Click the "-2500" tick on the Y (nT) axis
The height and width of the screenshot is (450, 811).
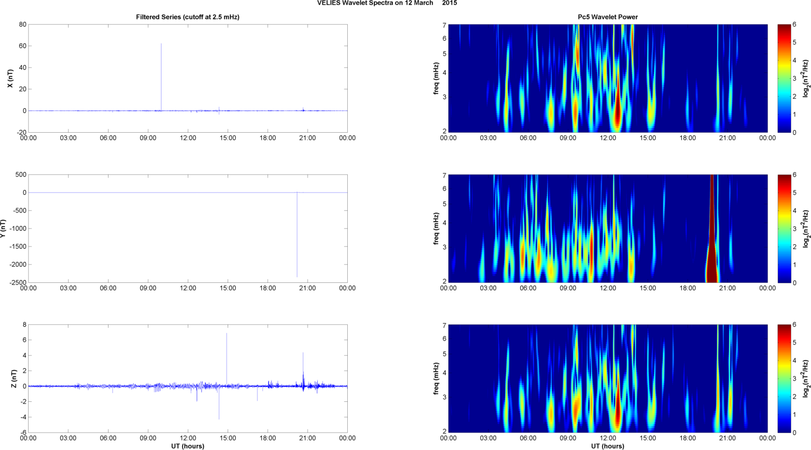coord(17,283)
